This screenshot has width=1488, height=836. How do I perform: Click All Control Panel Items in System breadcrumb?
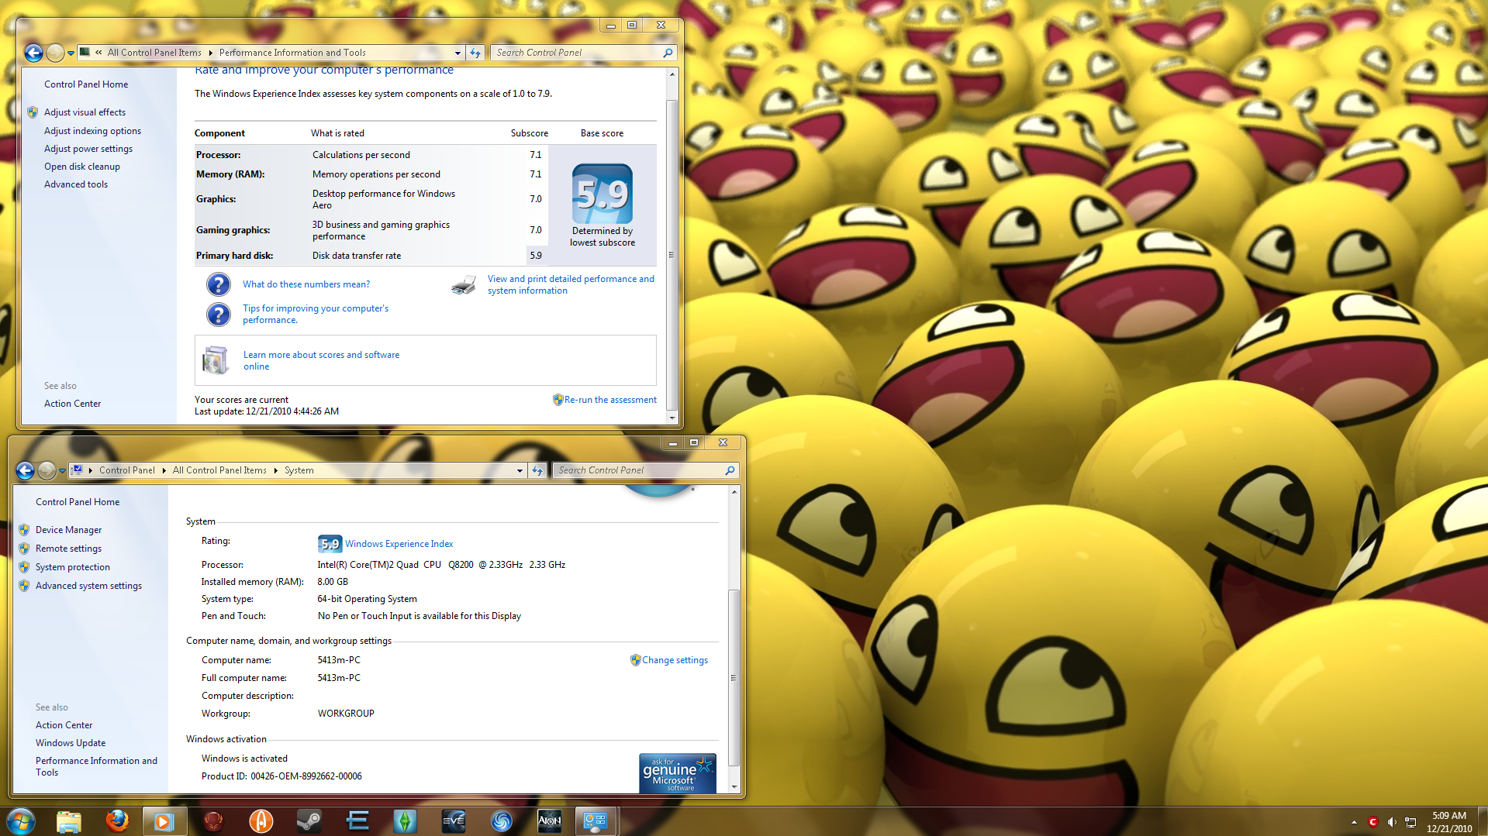click(x=219, y=470)
